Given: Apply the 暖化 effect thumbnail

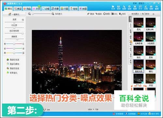Looking at the screenshot, I should (x=151, y=65).
